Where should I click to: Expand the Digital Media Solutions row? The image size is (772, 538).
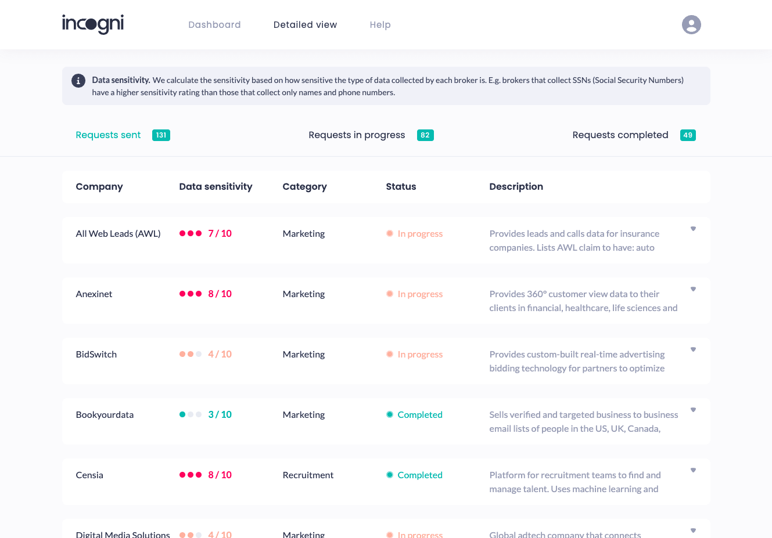[693, 529]
